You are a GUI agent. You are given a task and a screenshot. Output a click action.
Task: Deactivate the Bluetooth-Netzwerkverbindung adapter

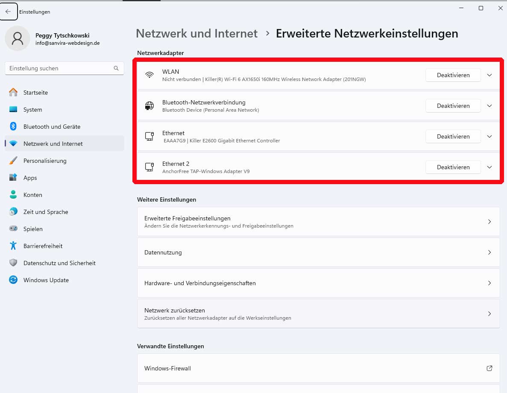coord(453,106)
